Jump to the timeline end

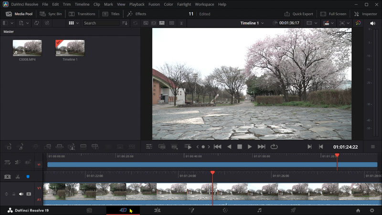(261, 147)
